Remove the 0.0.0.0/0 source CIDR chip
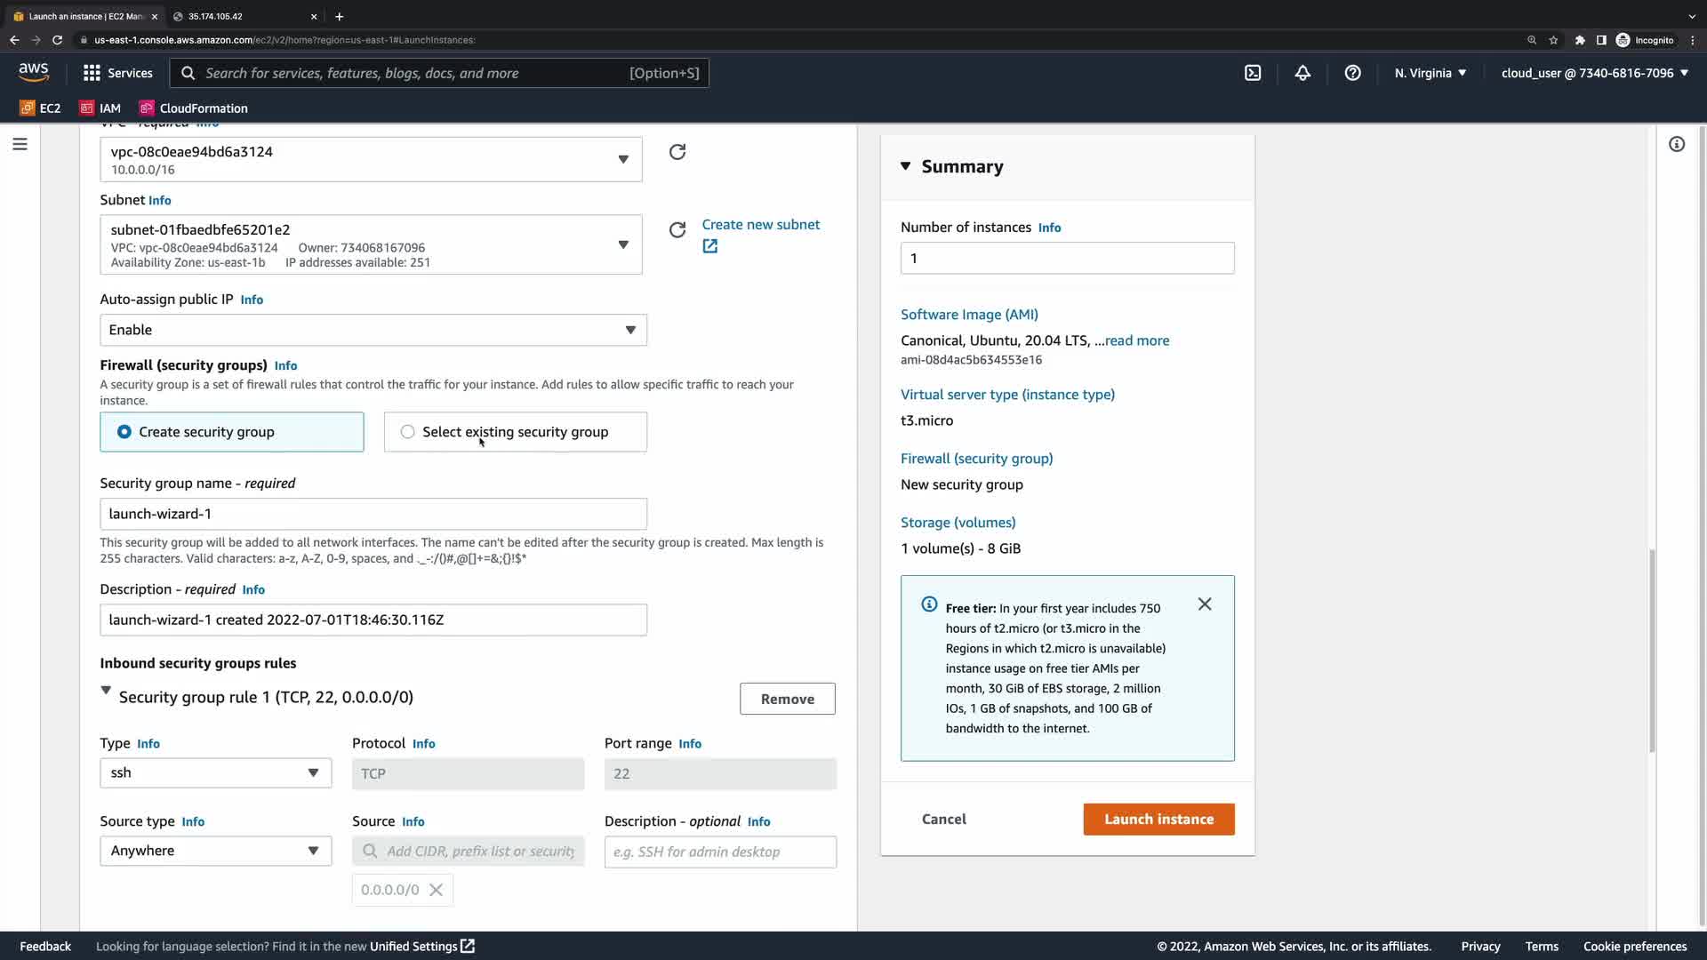This screenshot has width=1707, height=960. [x=436, y=890]
